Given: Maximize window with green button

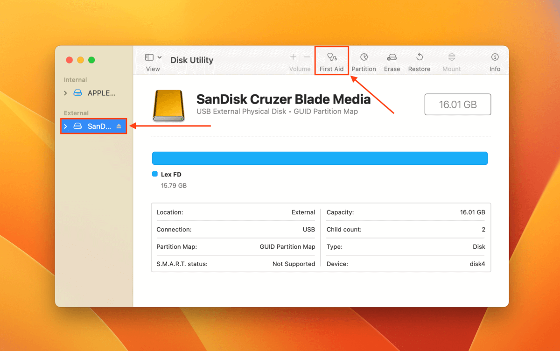Looking at the screenshot, I should point(91,60).
